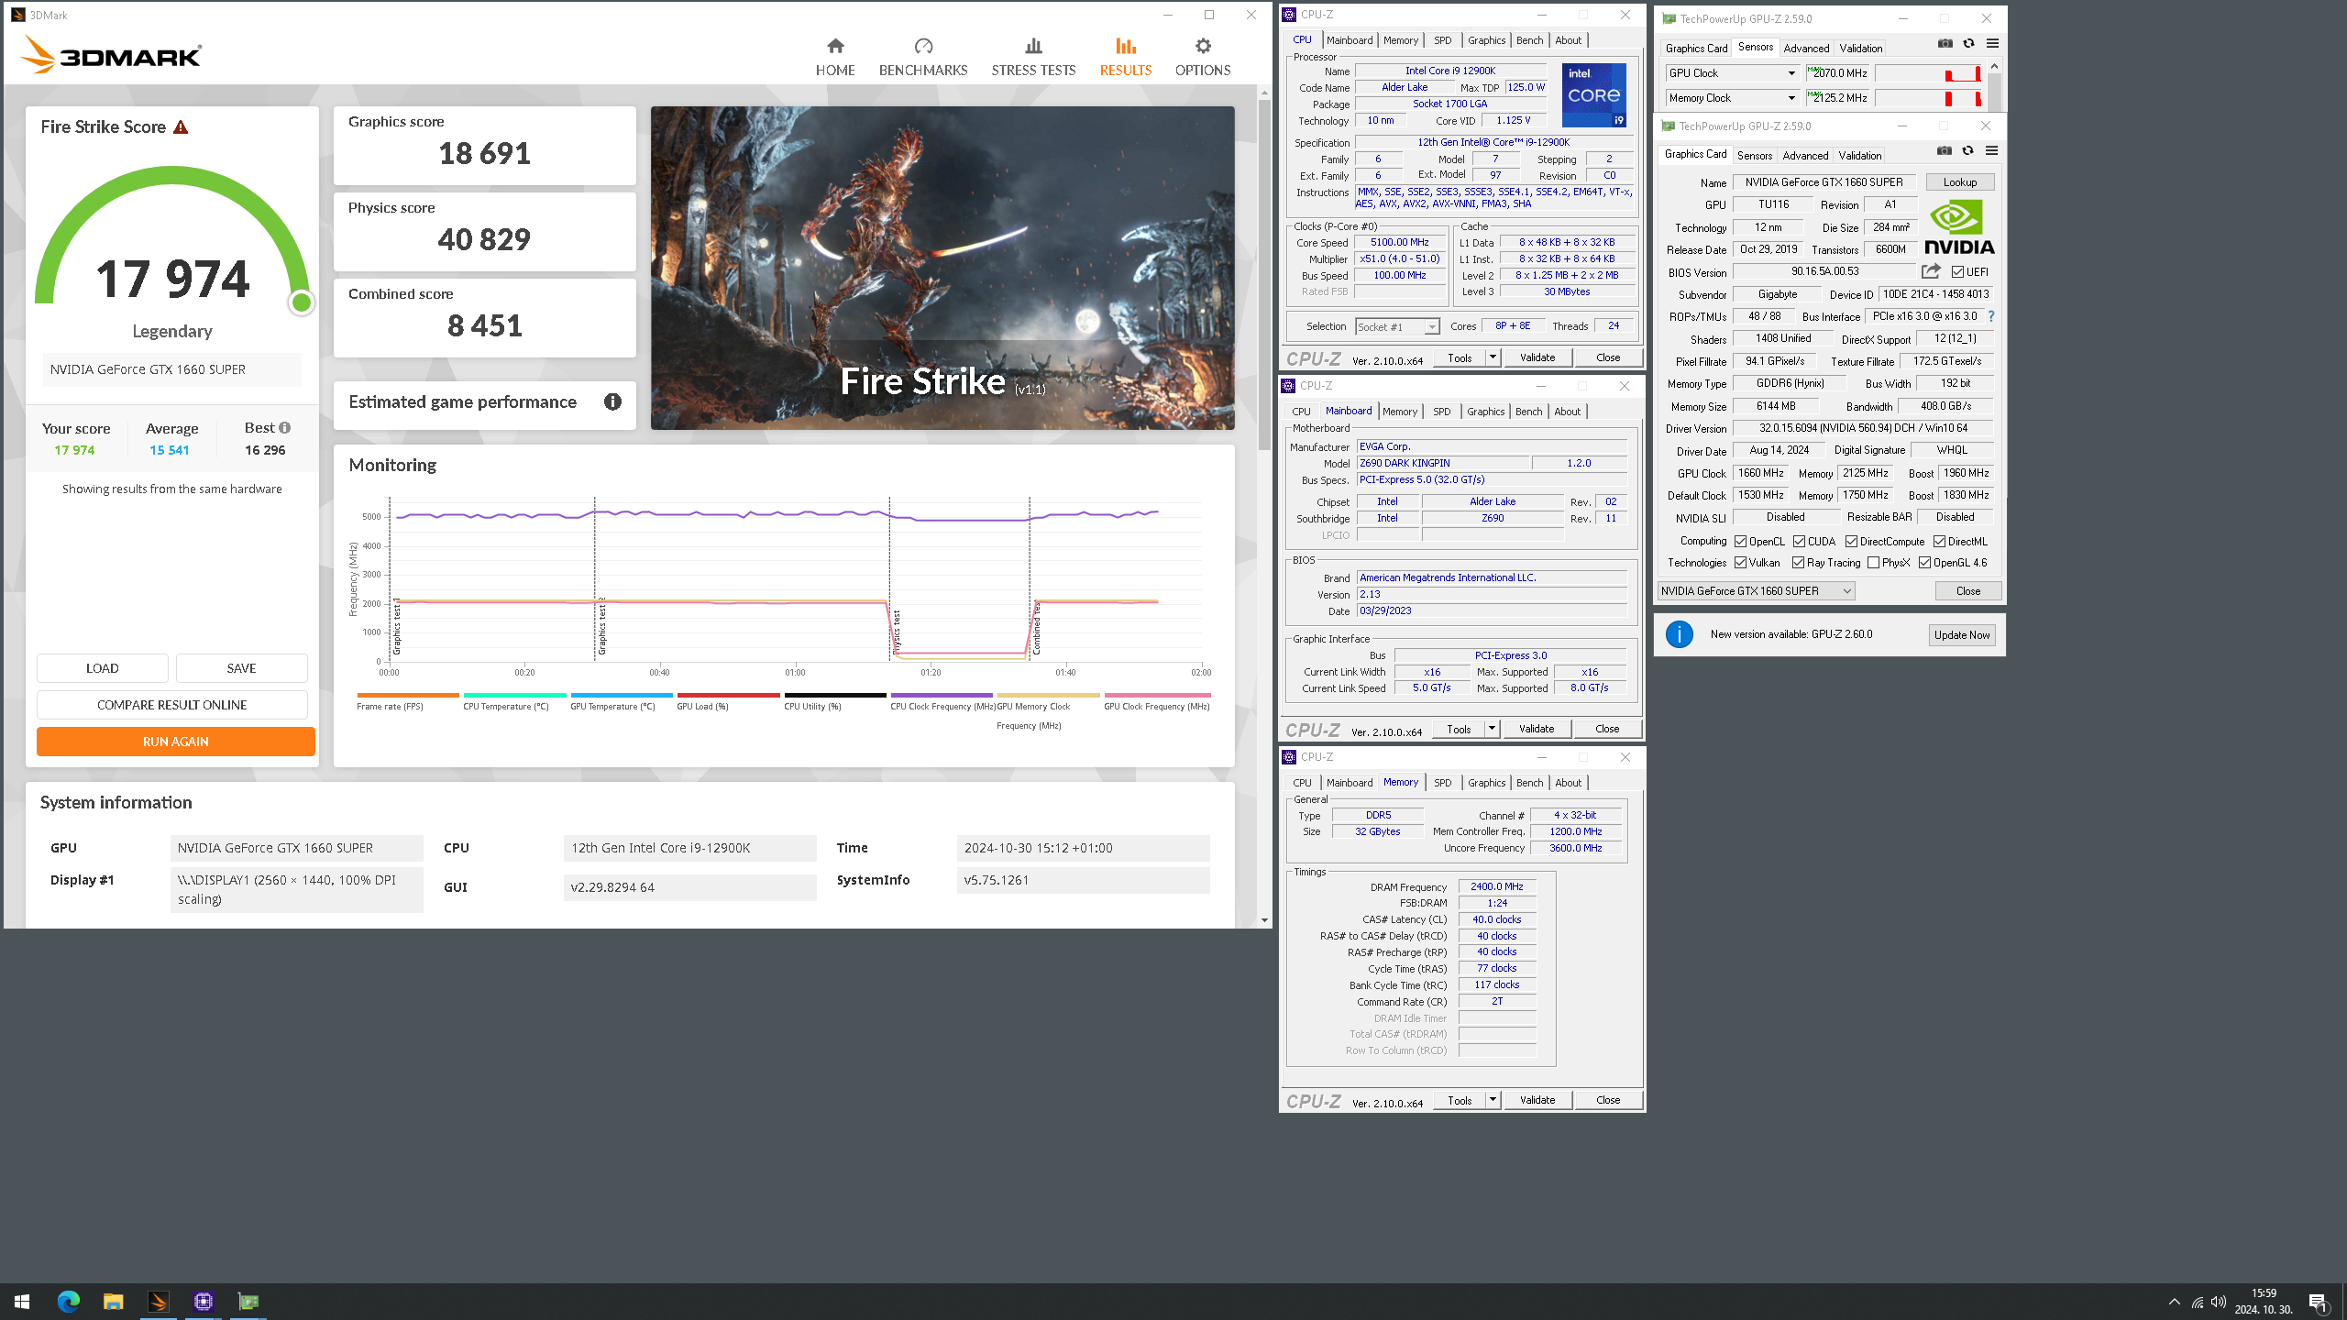The height and width of the screenshot is (1320, 2347).
Task: Click 3DMark taskbar icon
Action: pos(158,1302)
